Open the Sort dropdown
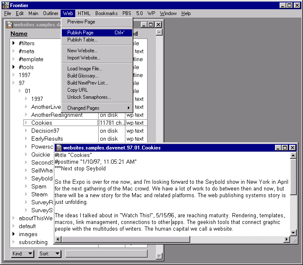Screen dimensions: 303x265 [49, 254]
